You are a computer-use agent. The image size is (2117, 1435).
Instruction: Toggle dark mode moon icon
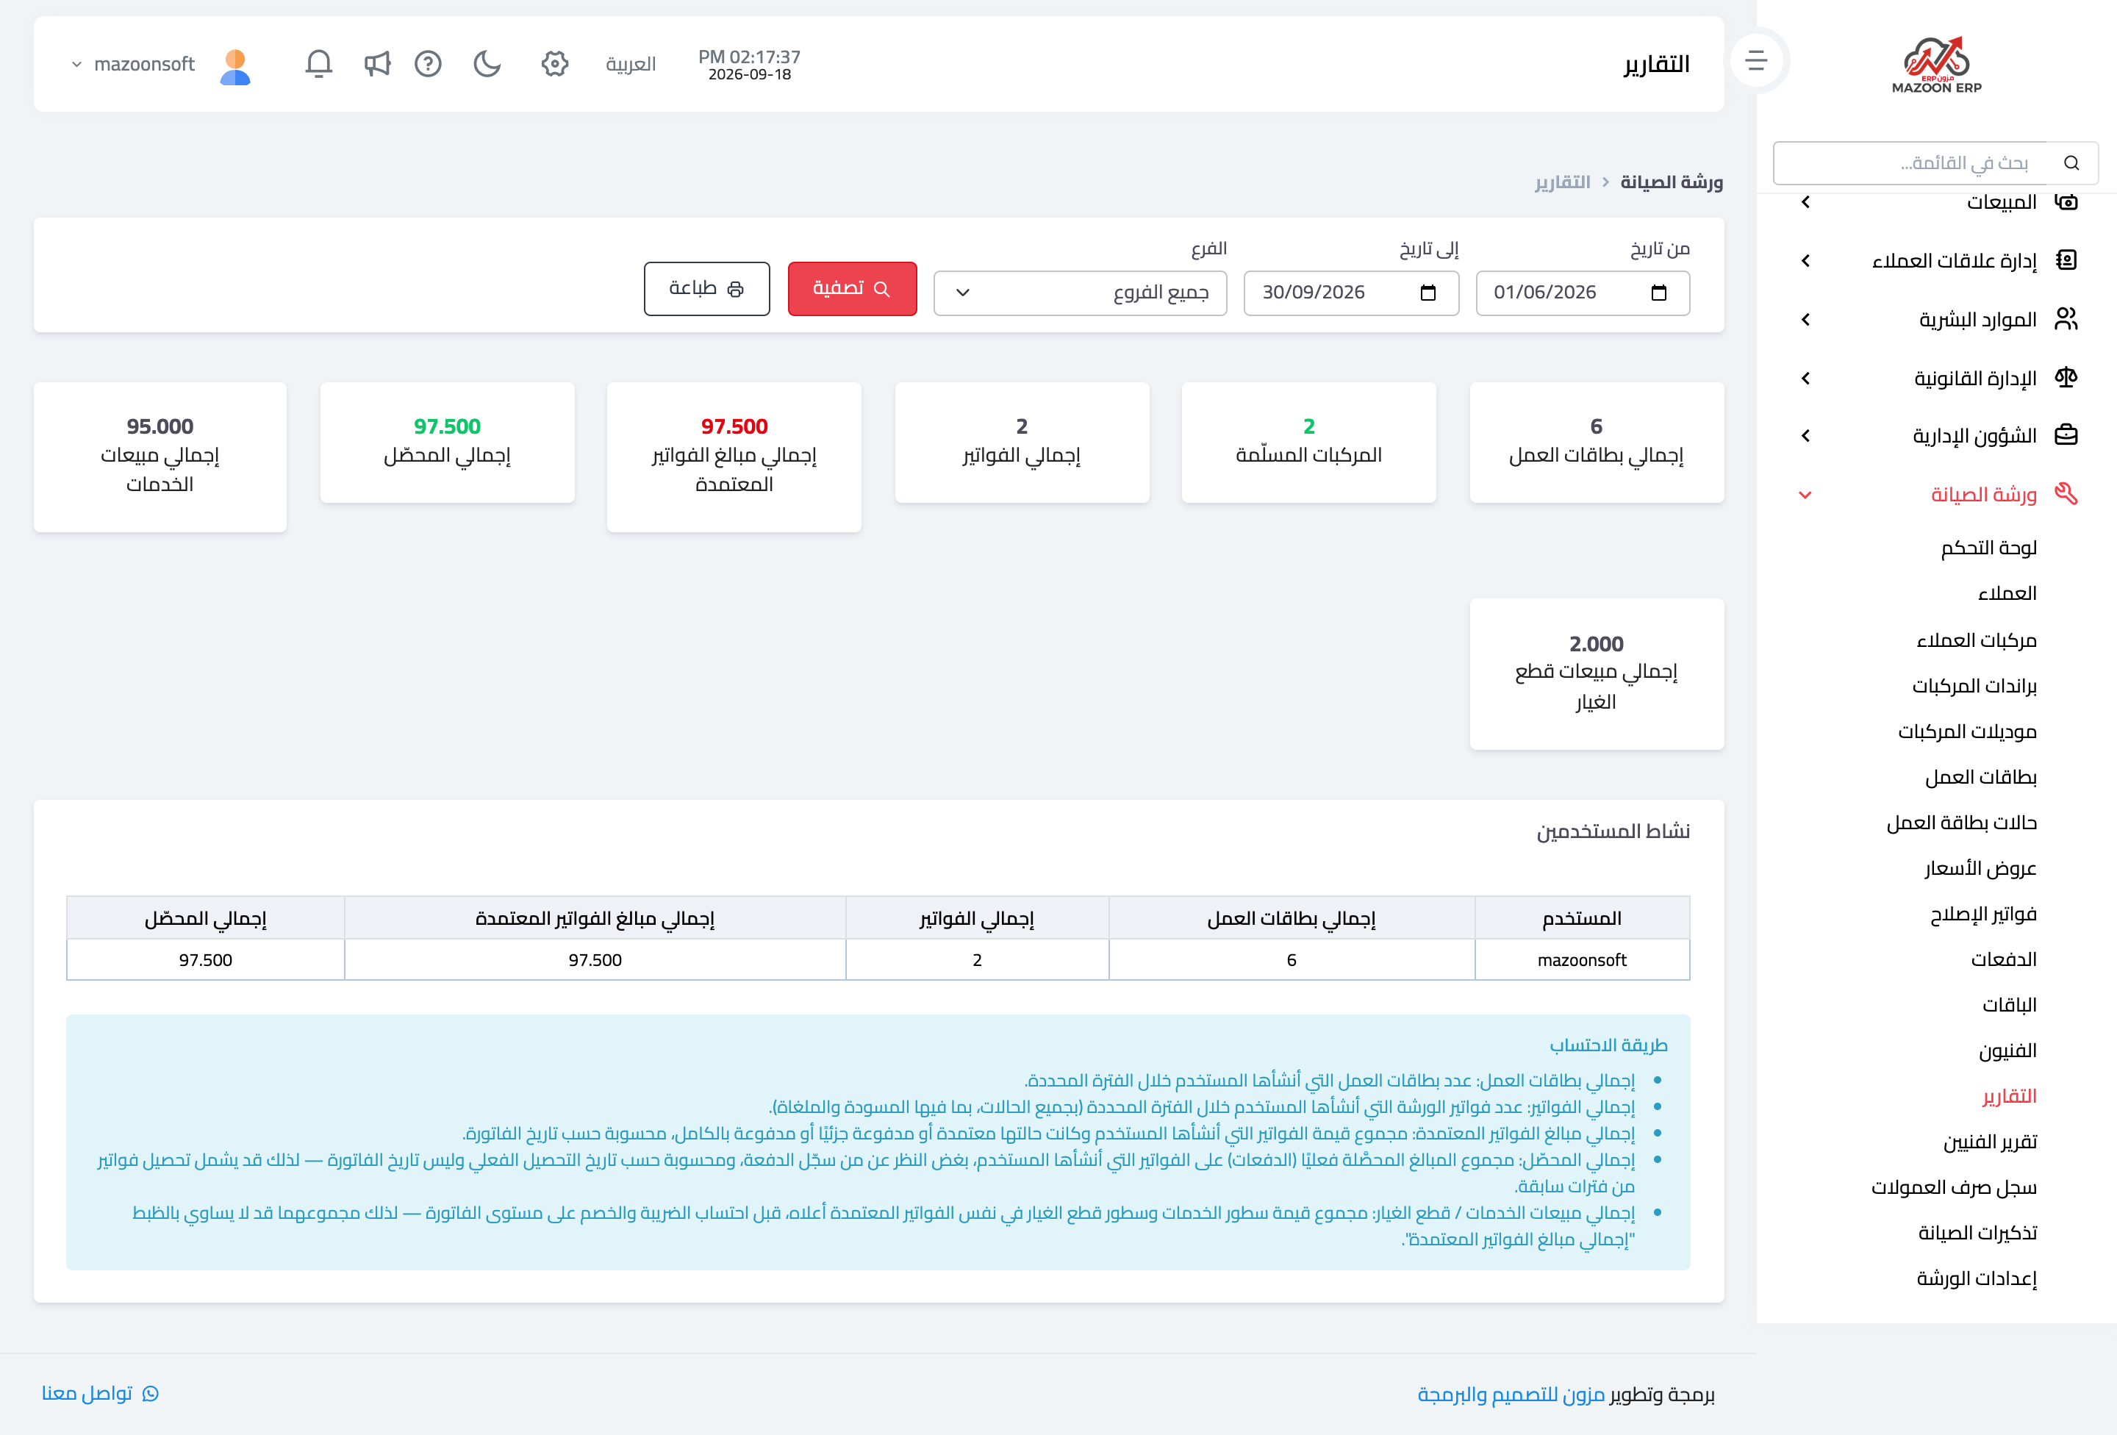tap(487, 64)
